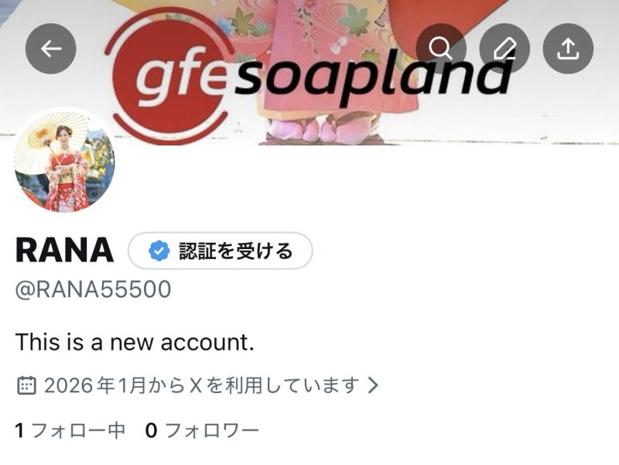Viewport: 619px width, 465px height.
Task: Tap the follower count number 0
Action: pos(151,430)
